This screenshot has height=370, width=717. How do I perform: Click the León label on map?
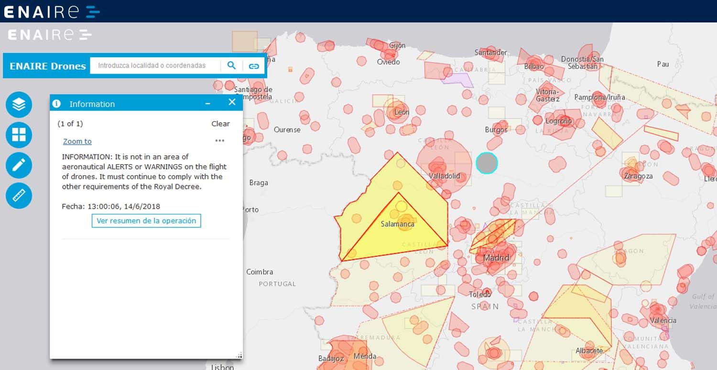coord(402,112)
